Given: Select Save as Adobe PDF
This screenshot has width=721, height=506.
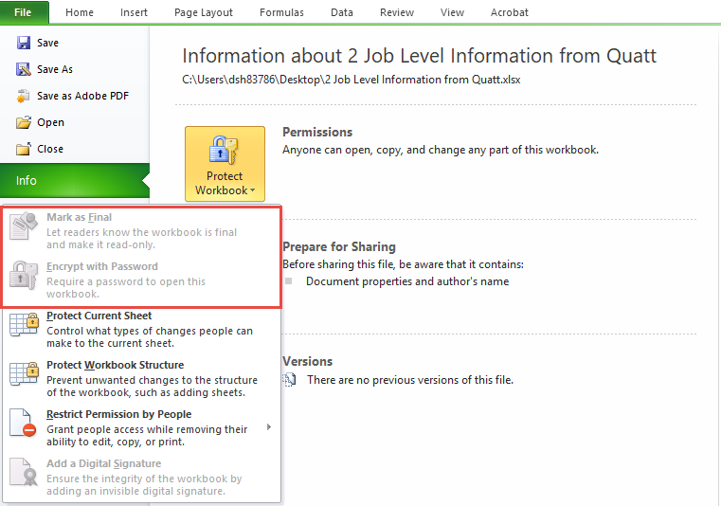Looking at the screenshot, I should coord(82,96).
